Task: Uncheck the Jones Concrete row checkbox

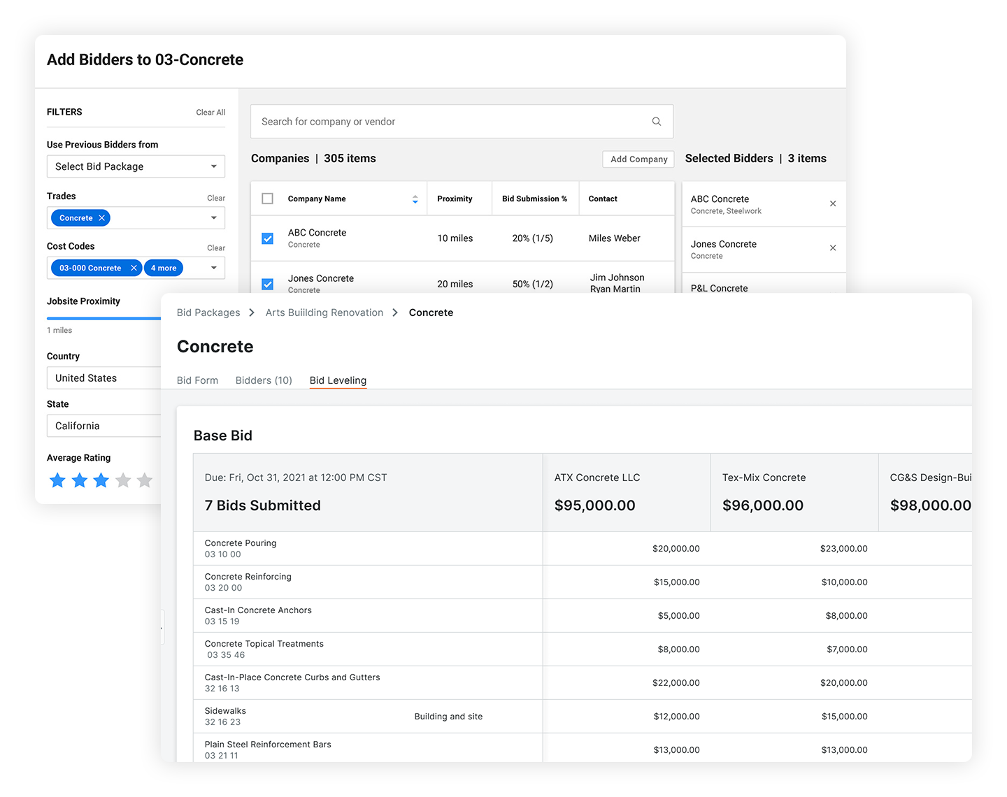Action: 267,284
